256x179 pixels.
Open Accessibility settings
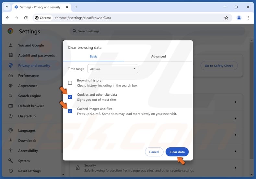[x=28, y=151]
